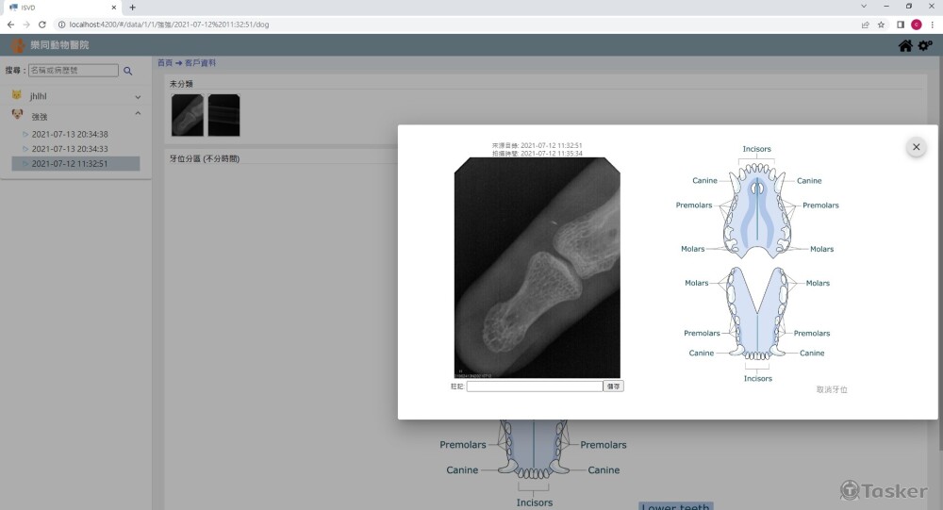Click the share page icon in address bar
Image resolution: width=943 pixels, height=510 pixels.
point(866,25)
